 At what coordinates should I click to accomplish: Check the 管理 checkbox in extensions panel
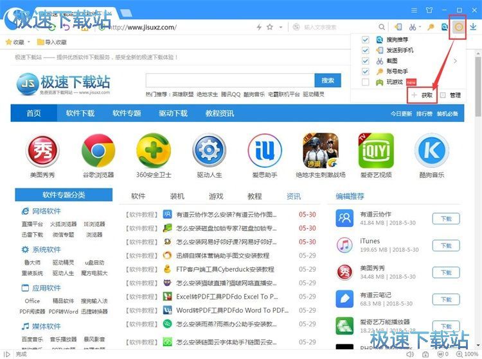coord(443,95)
